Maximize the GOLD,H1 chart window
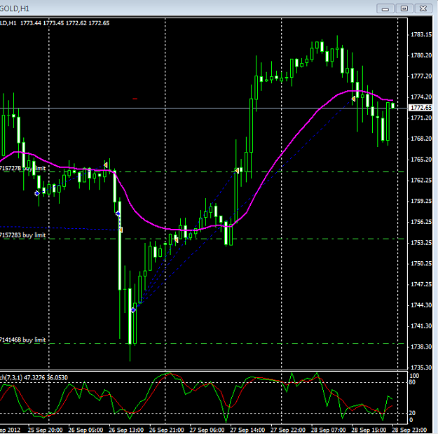The image size is (438, 434). 404,8
